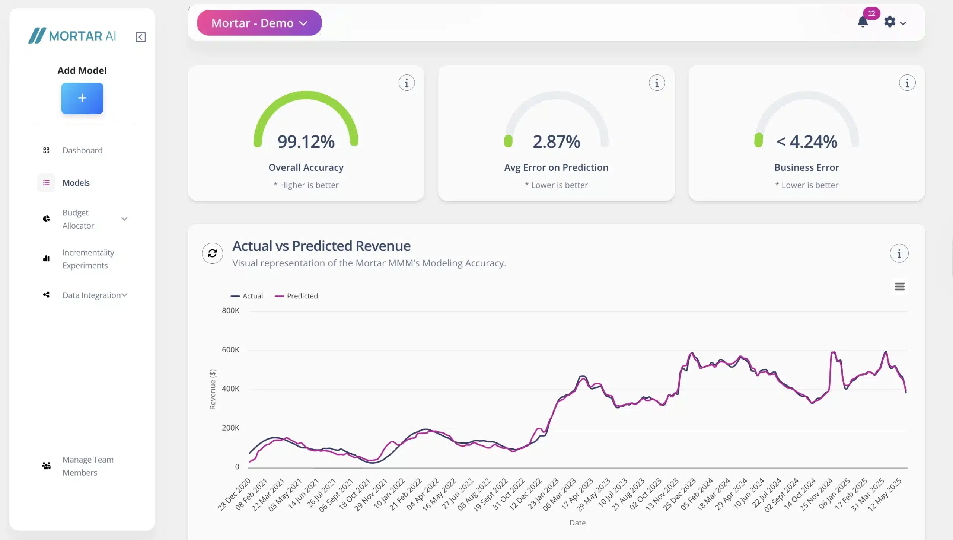
Task: Select Models in the sidebar
Action: 76,183
